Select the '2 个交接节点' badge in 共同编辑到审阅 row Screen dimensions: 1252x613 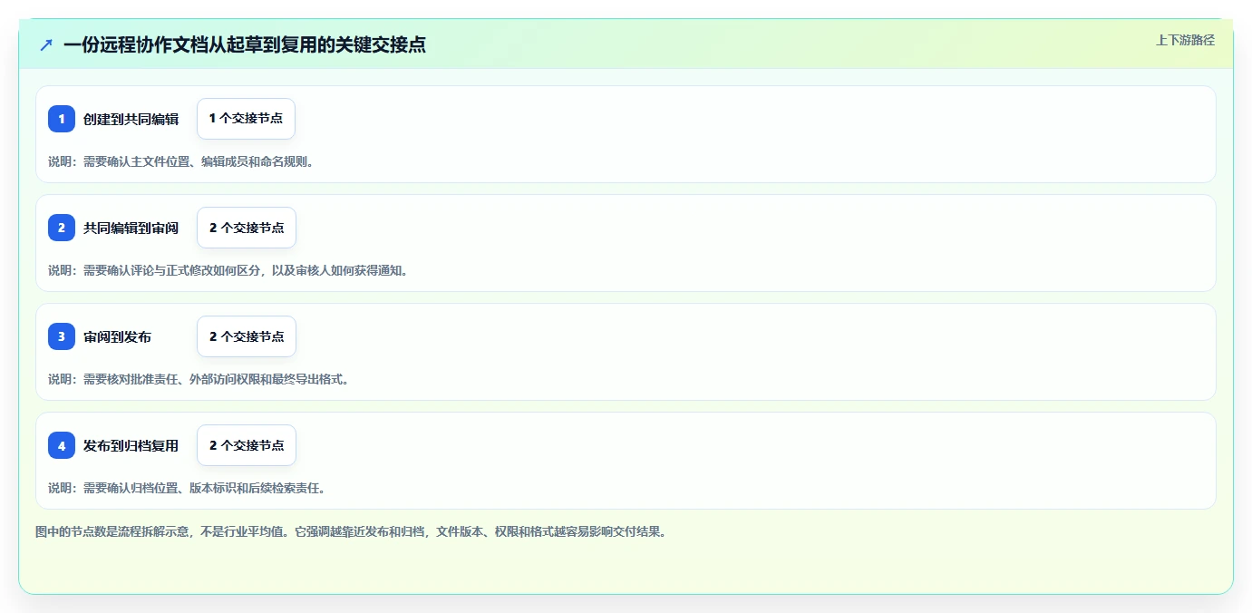[247, 228]
